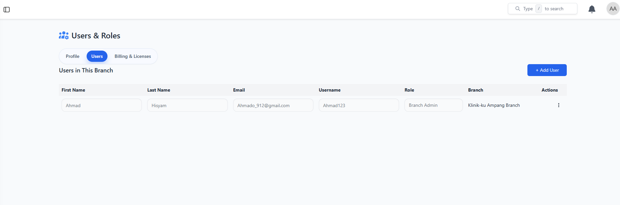Click the Users & Roles page title
This screenshot has height=205, width=620.
tap(96, 36)
